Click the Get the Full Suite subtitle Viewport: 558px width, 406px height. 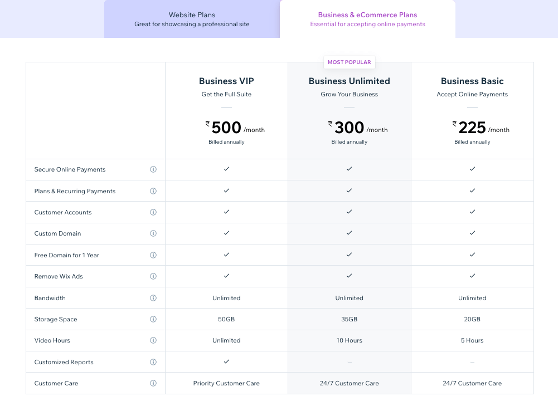(x=226, y=94)
